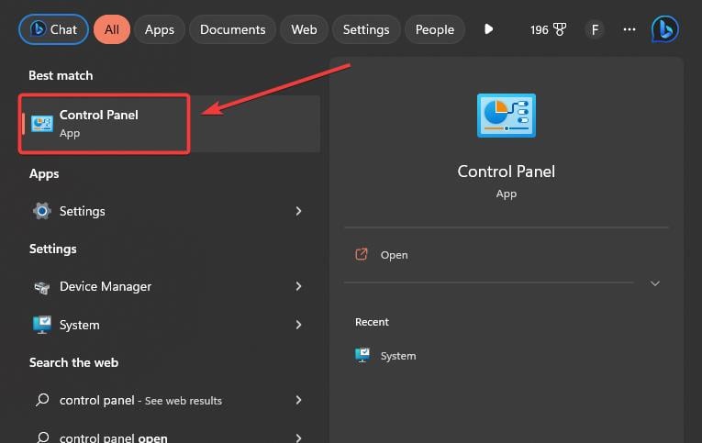Expand the Device Manager chevron

298,286
